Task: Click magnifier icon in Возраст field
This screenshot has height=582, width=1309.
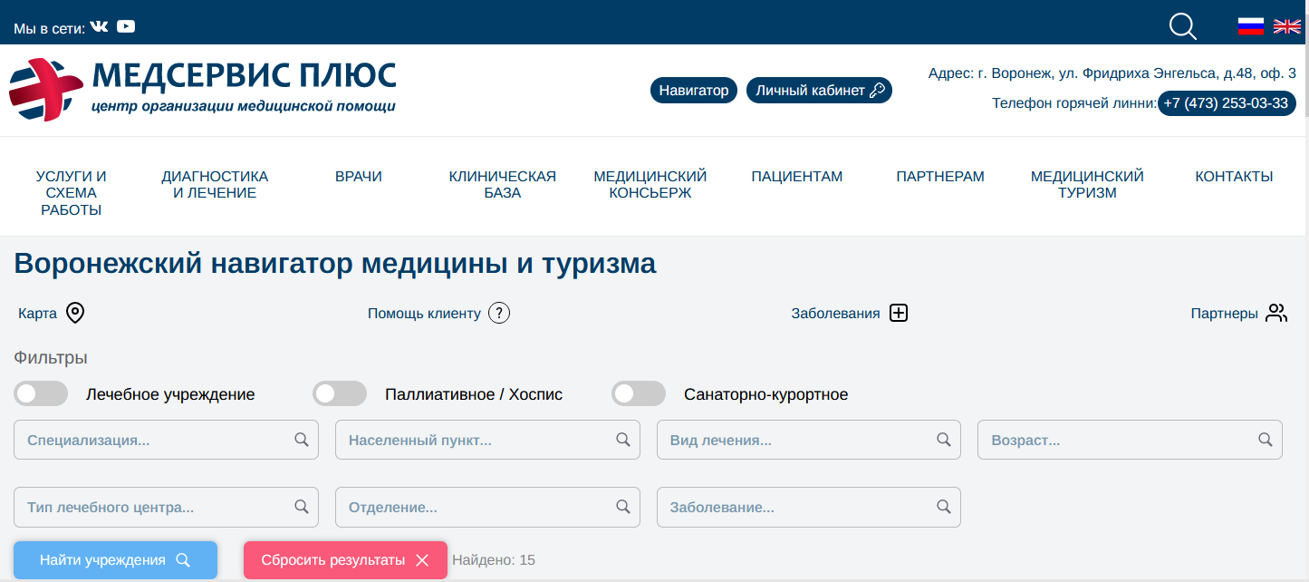Action: point(1266,440)
